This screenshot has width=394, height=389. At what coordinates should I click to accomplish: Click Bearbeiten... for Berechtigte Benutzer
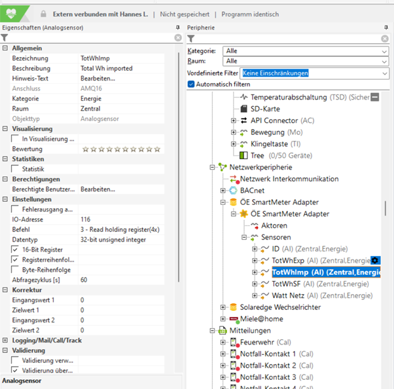pos(98,189)
